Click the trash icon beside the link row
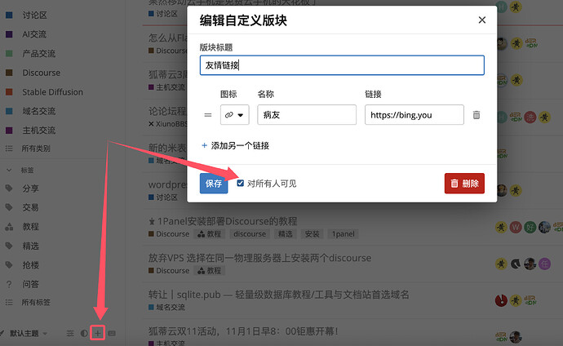563x346 pixels. click(477, 115)
